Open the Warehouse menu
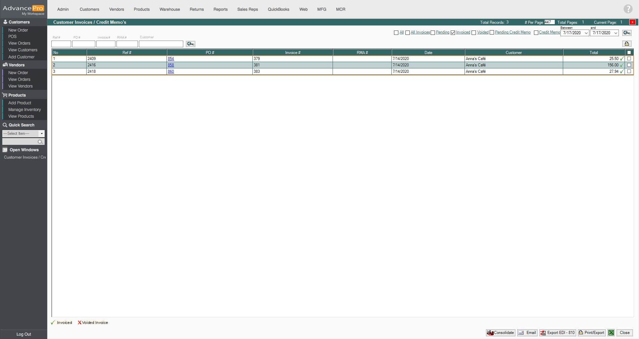Screen dimensions: 639x339 coord(169,9)
